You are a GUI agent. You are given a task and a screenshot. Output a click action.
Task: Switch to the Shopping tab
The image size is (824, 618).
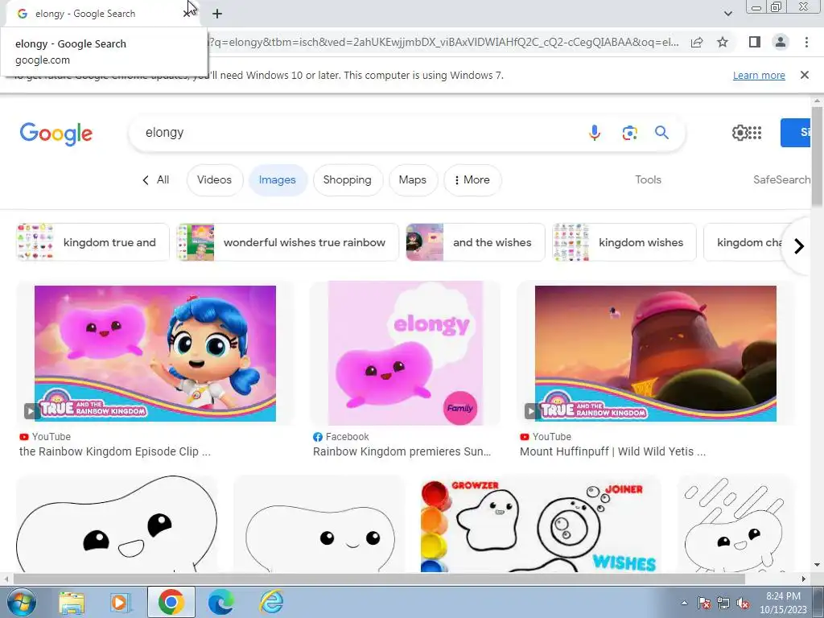tap(348, 179)
